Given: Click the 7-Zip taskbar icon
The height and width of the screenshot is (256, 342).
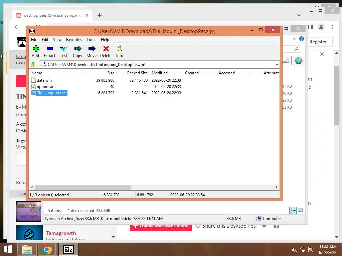Looking at the screenshot, I should pyautogui.click(x=68, y=249).
